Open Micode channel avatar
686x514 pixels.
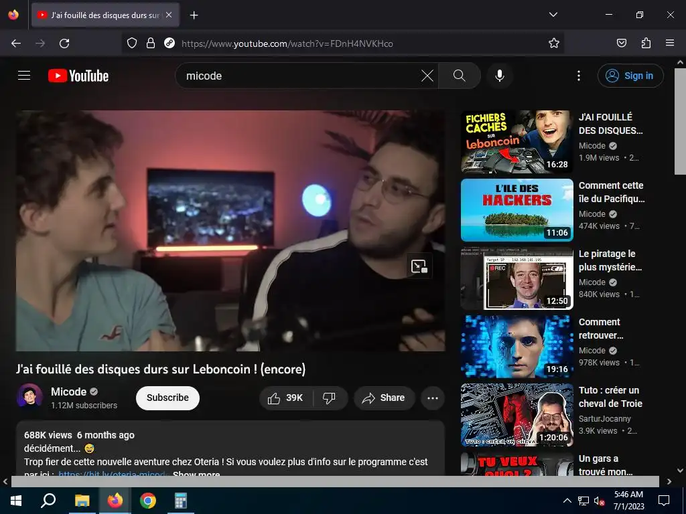(x=29, y=397)
